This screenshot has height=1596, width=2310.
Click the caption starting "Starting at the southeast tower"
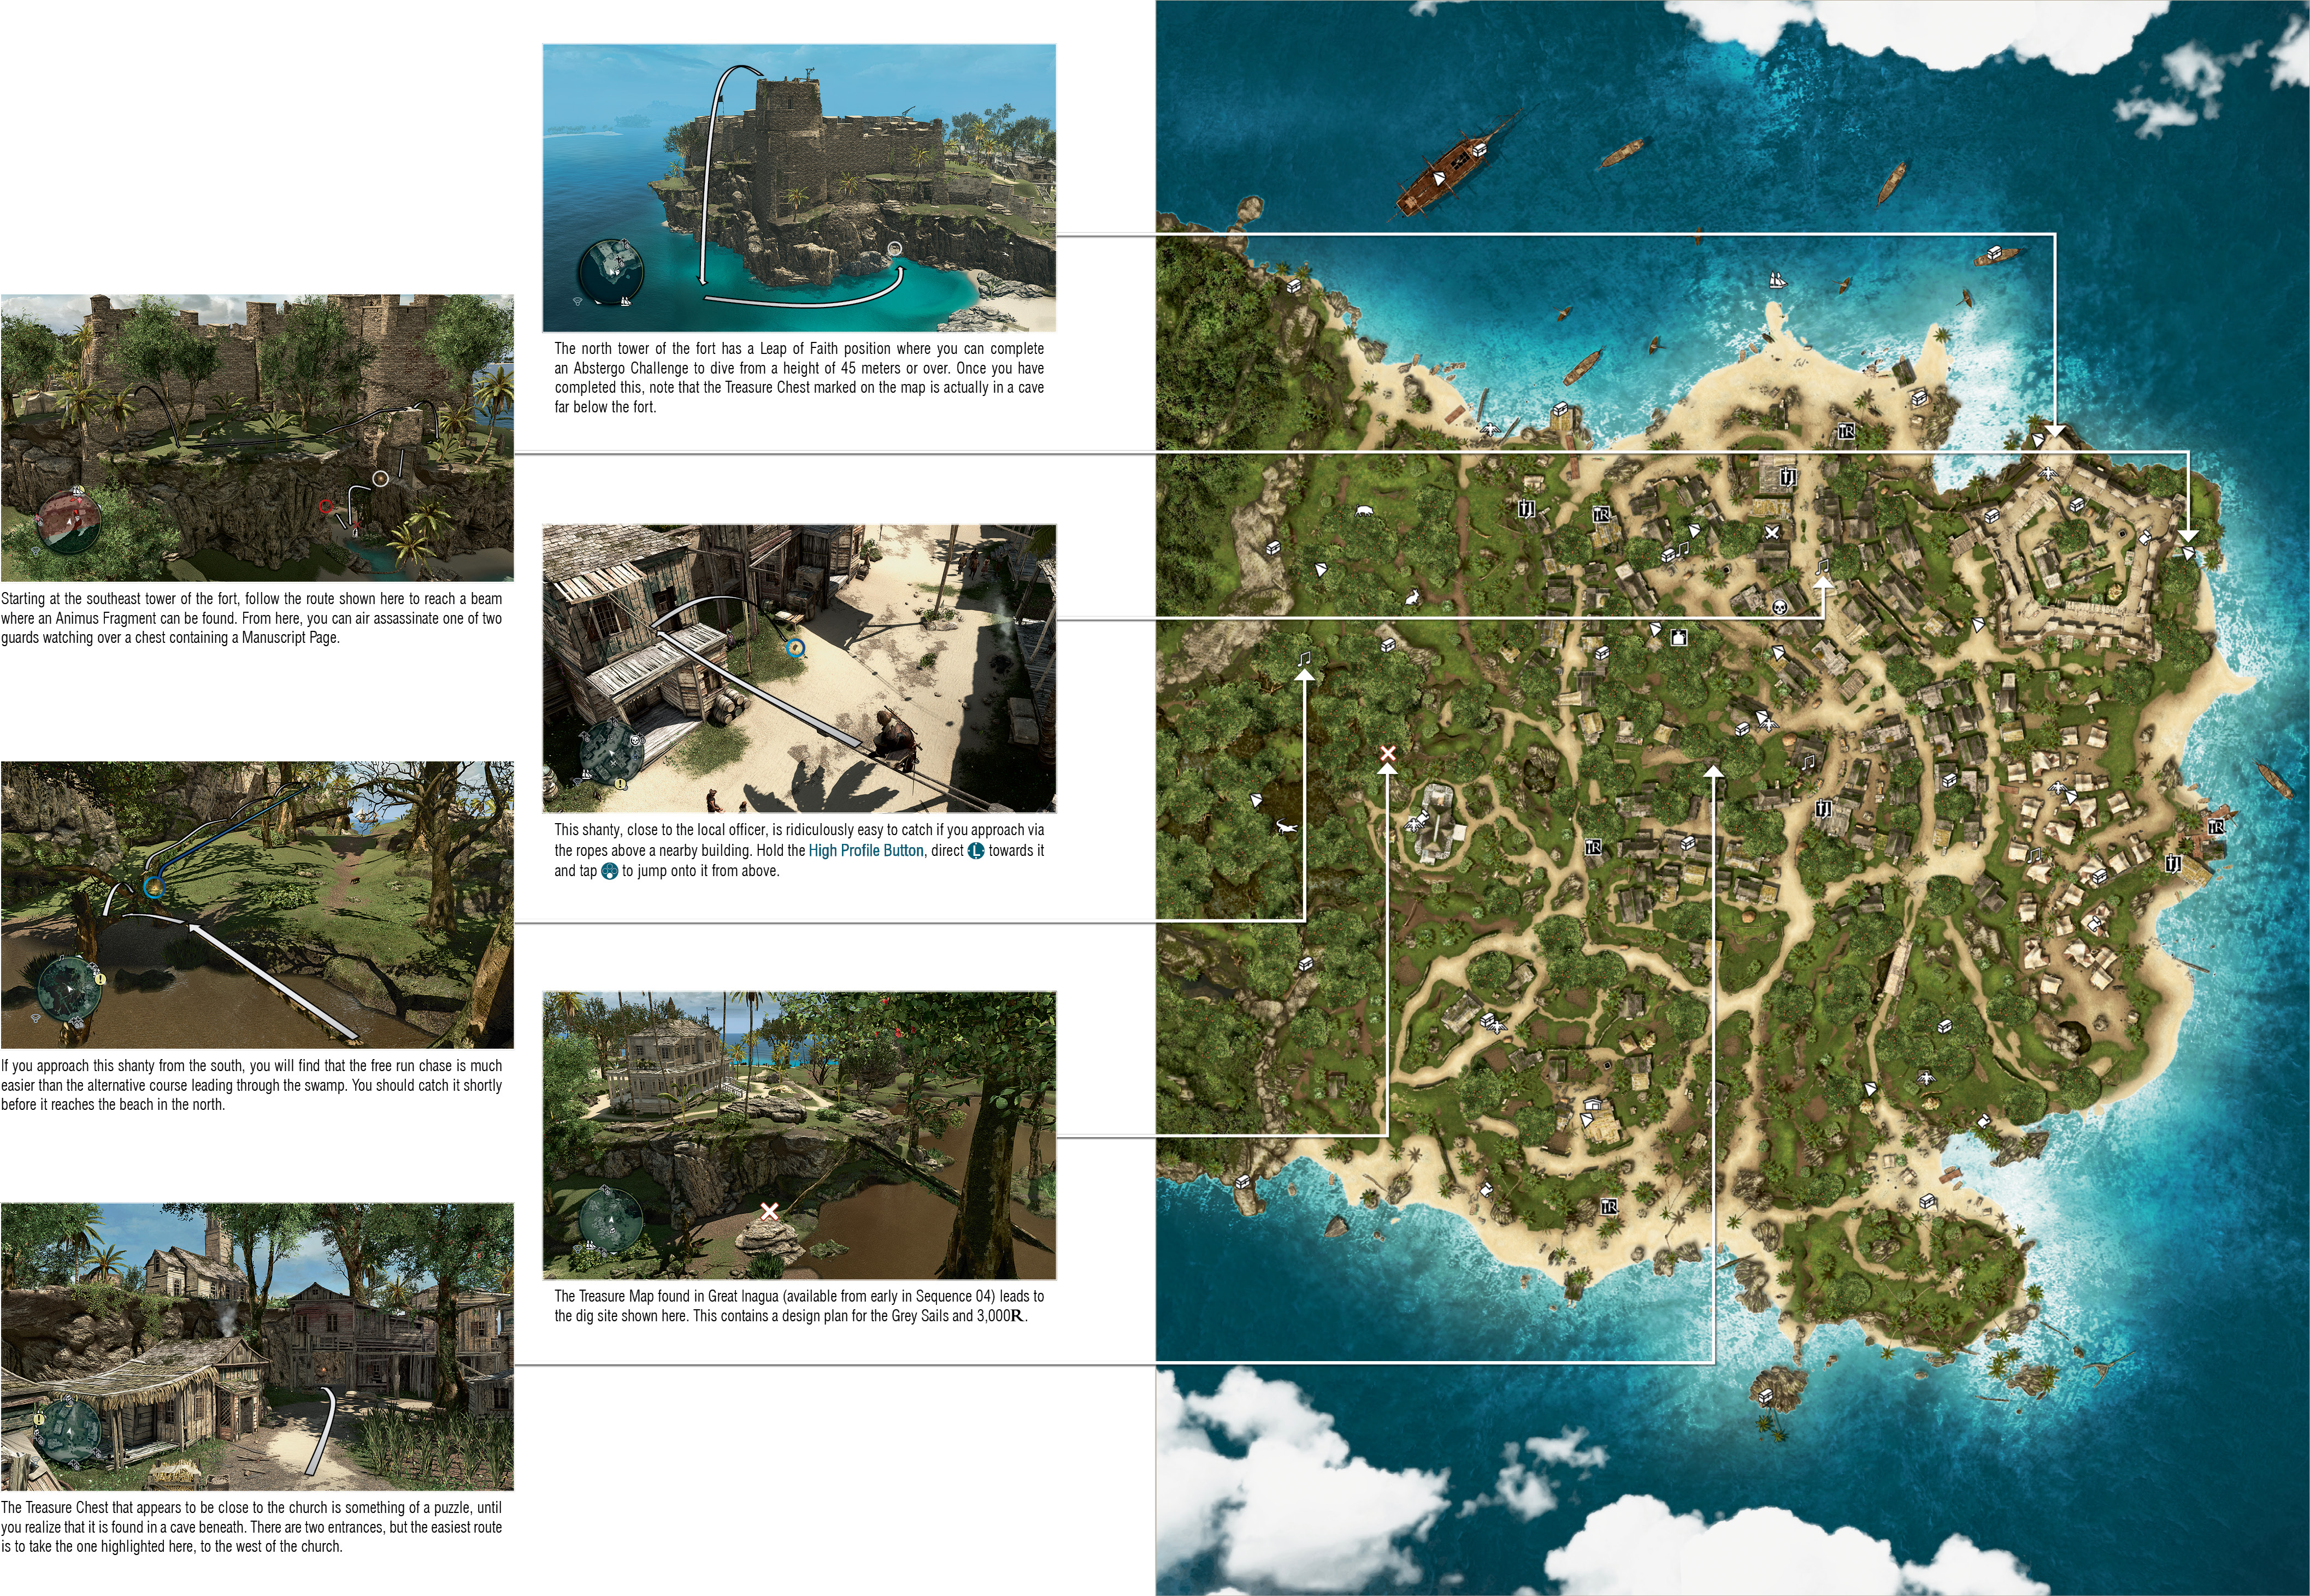coord(251,618)
